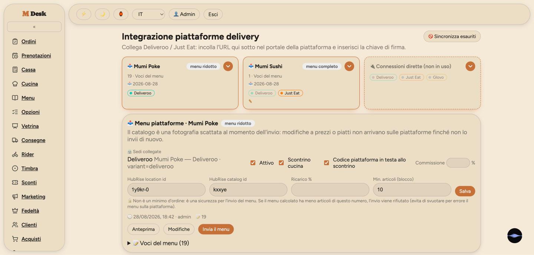Click the Marketing megaphone icon
534x255 pixels.
(x=15, y=197)
